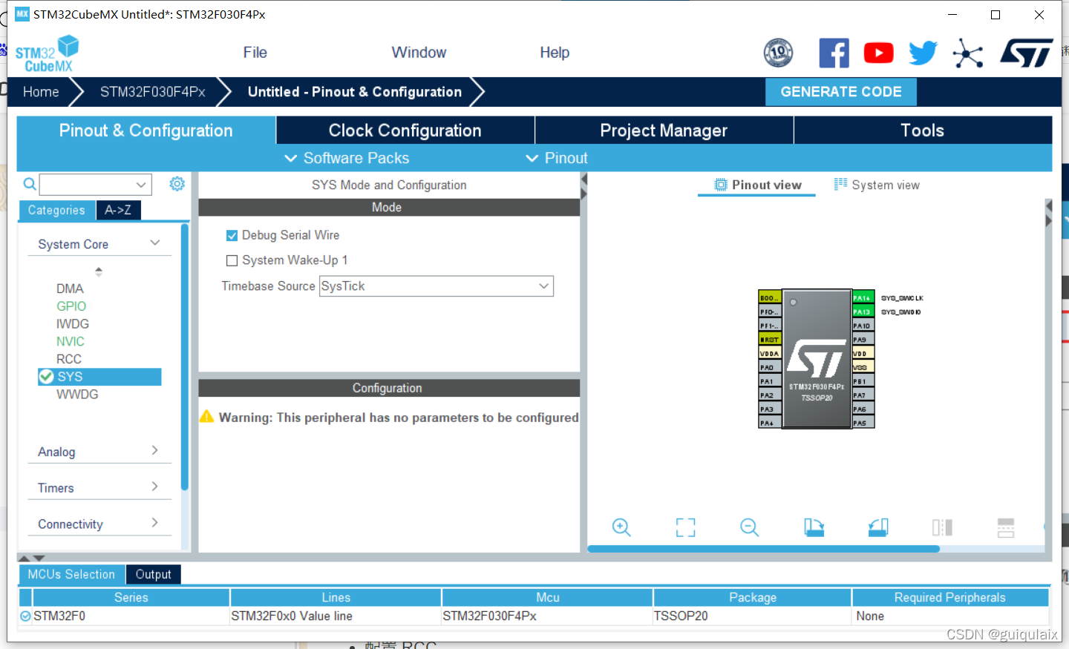This screenshot has width=1069, height=649.
Task: Rotate the chip counter-clockwise
Action: click(x=878, y=527)
